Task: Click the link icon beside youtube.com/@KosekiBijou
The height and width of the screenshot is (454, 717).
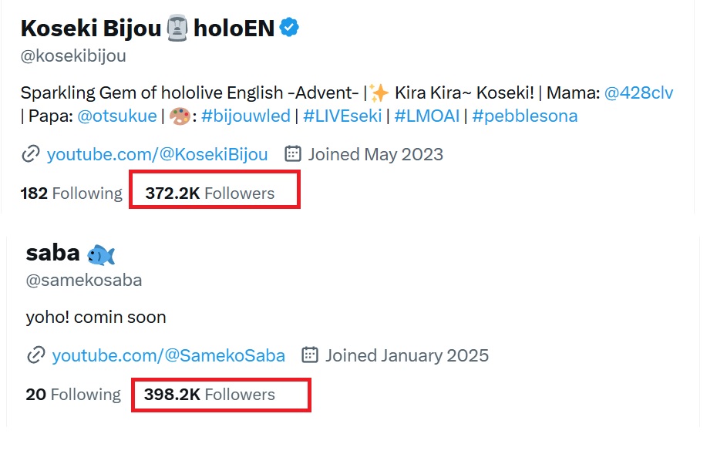Action: point(31,154)
